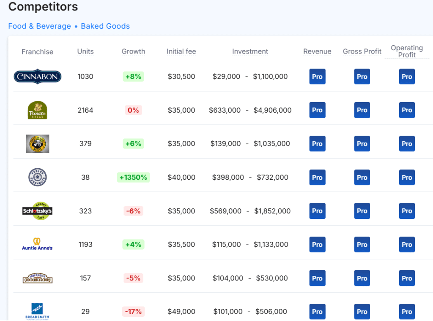Open the Schlotzsky's franchise logo
The height and width of the screenshot is (321, 433).
(37, 211)
